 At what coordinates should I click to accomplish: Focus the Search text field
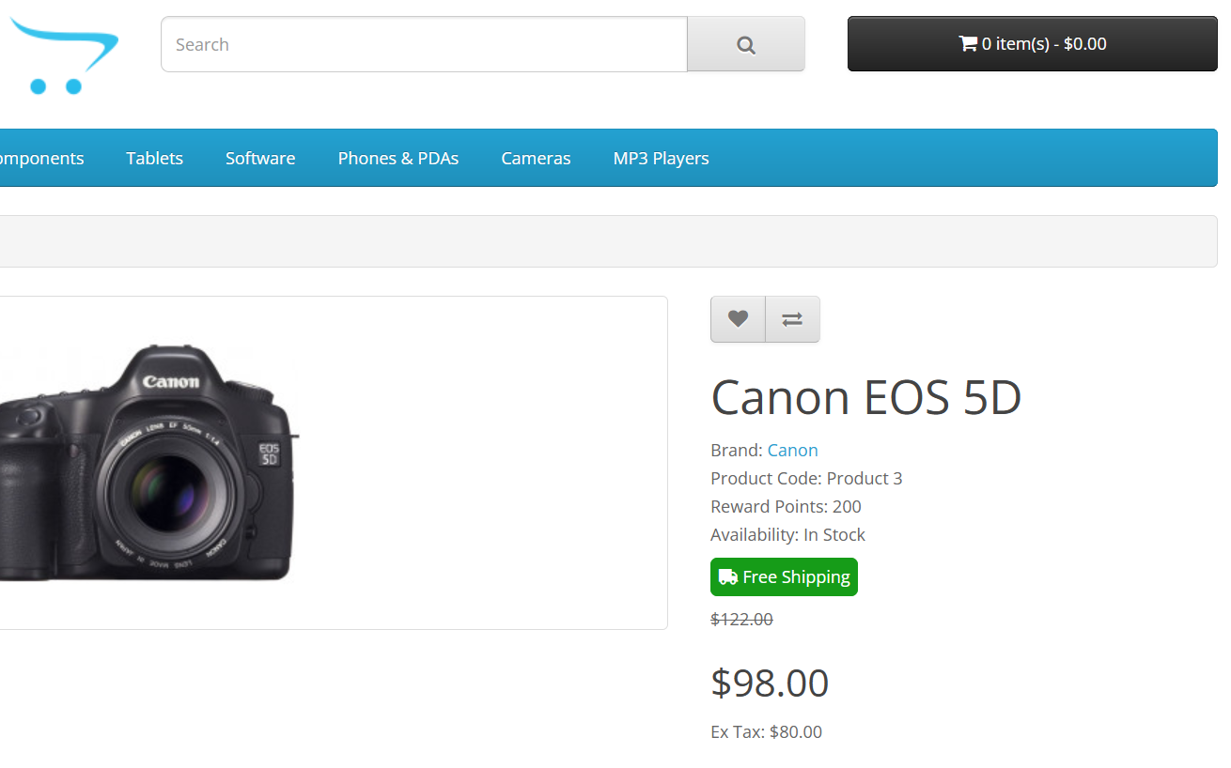tap(424, 44)
